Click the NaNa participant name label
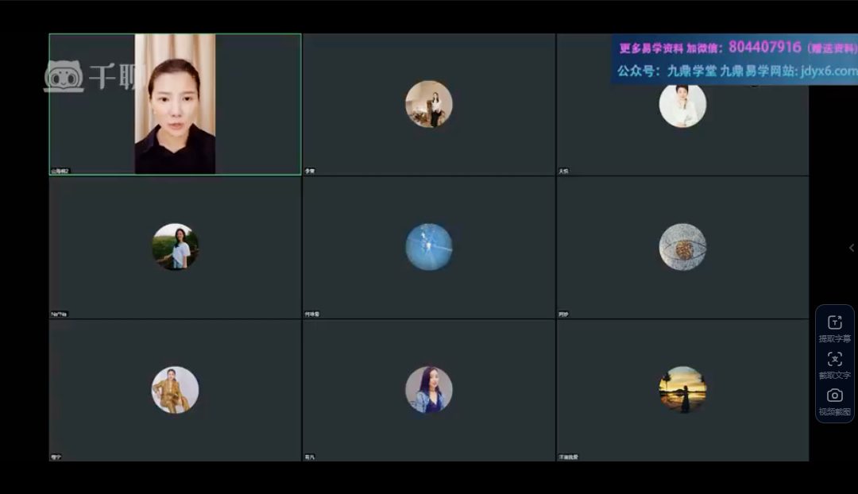Screen dimensions: 858x494 (59, 314)
